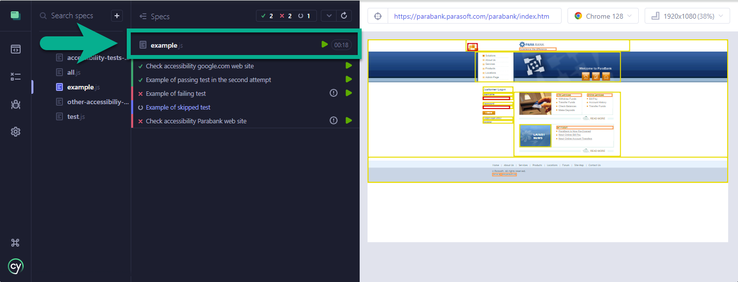This screenshot has height=282, width=738.
Task: Run the example.js spec with play icon
Action: [325, 45]
